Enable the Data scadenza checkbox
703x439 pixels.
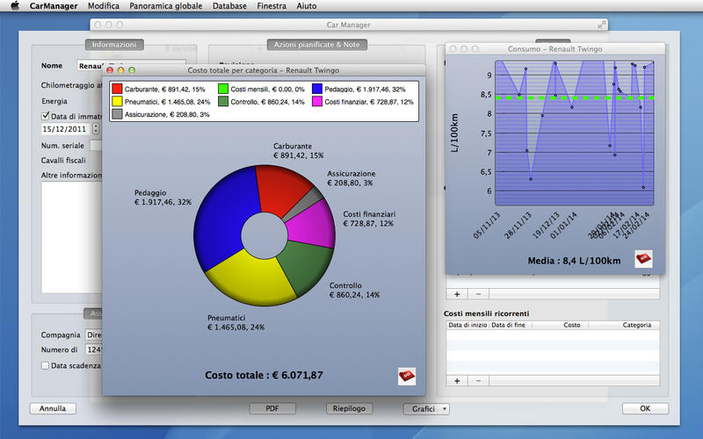(47, 365)
